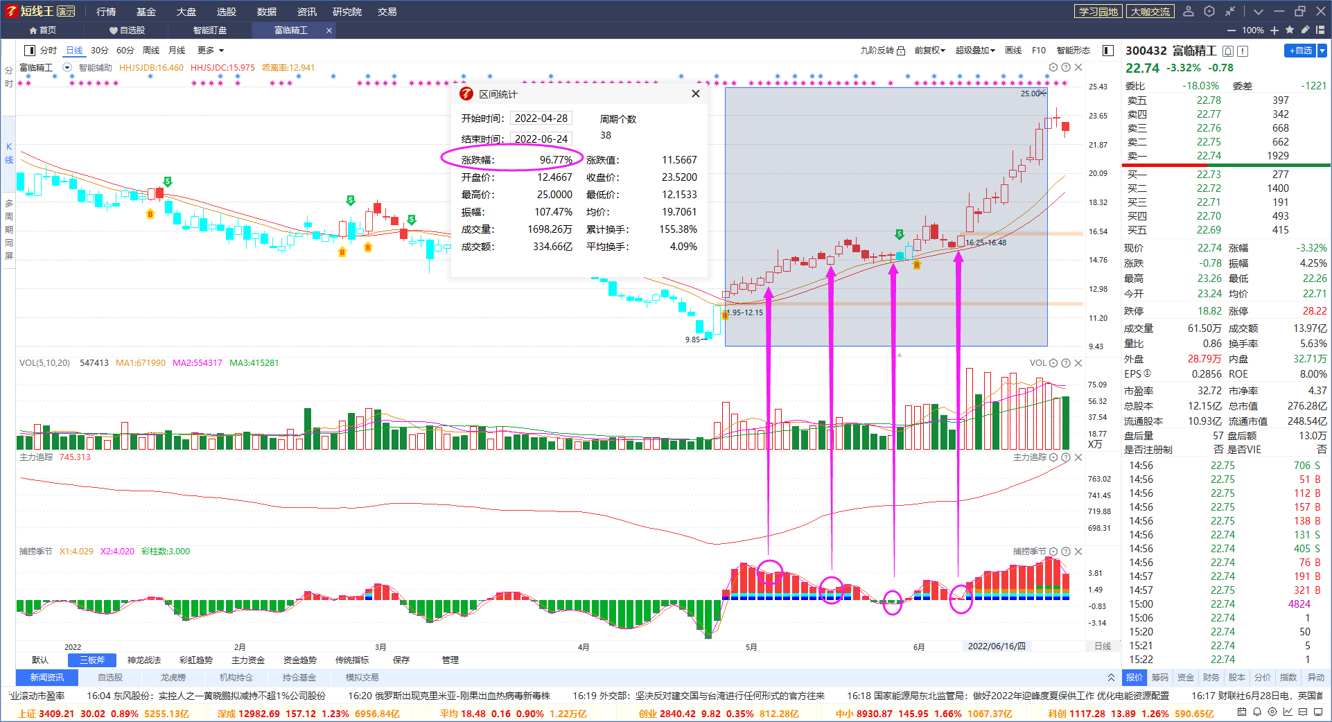Image resolution: width=1332 pixels, height=722 pixels.
Task: Switch period to 月线
Action: point(177,51)
